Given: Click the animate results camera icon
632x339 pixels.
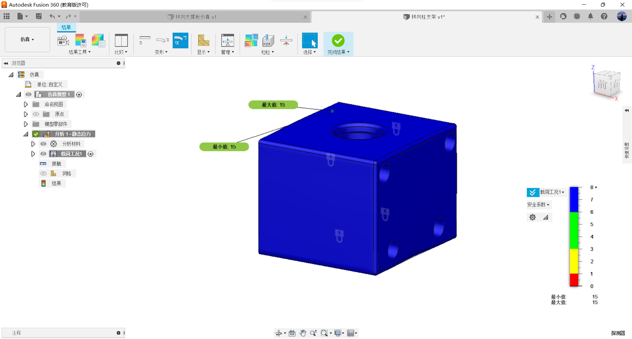Looking at the screenshot, I should click(x=63, y=41).
